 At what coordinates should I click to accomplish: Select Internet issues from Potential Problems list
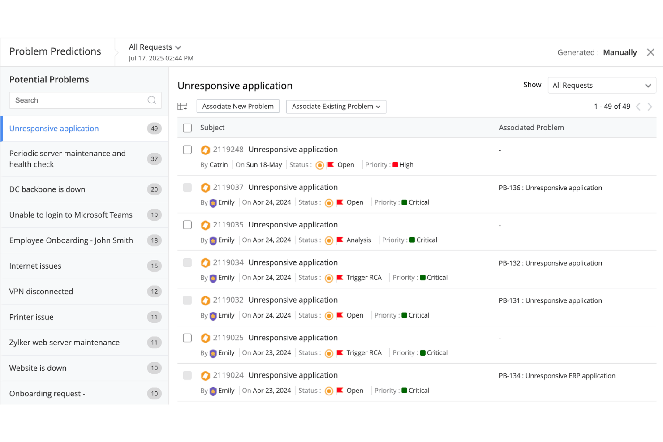(35, 266)
